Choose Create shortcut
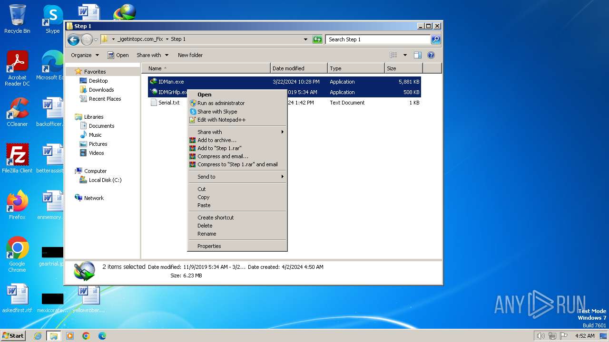The image size is (609, 342). coord(237,218)
